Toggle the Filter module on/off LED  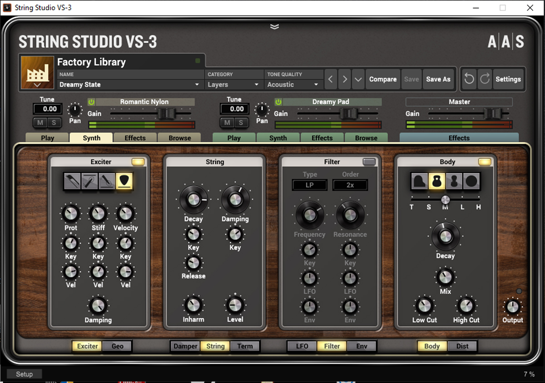(x=369, y=162)
